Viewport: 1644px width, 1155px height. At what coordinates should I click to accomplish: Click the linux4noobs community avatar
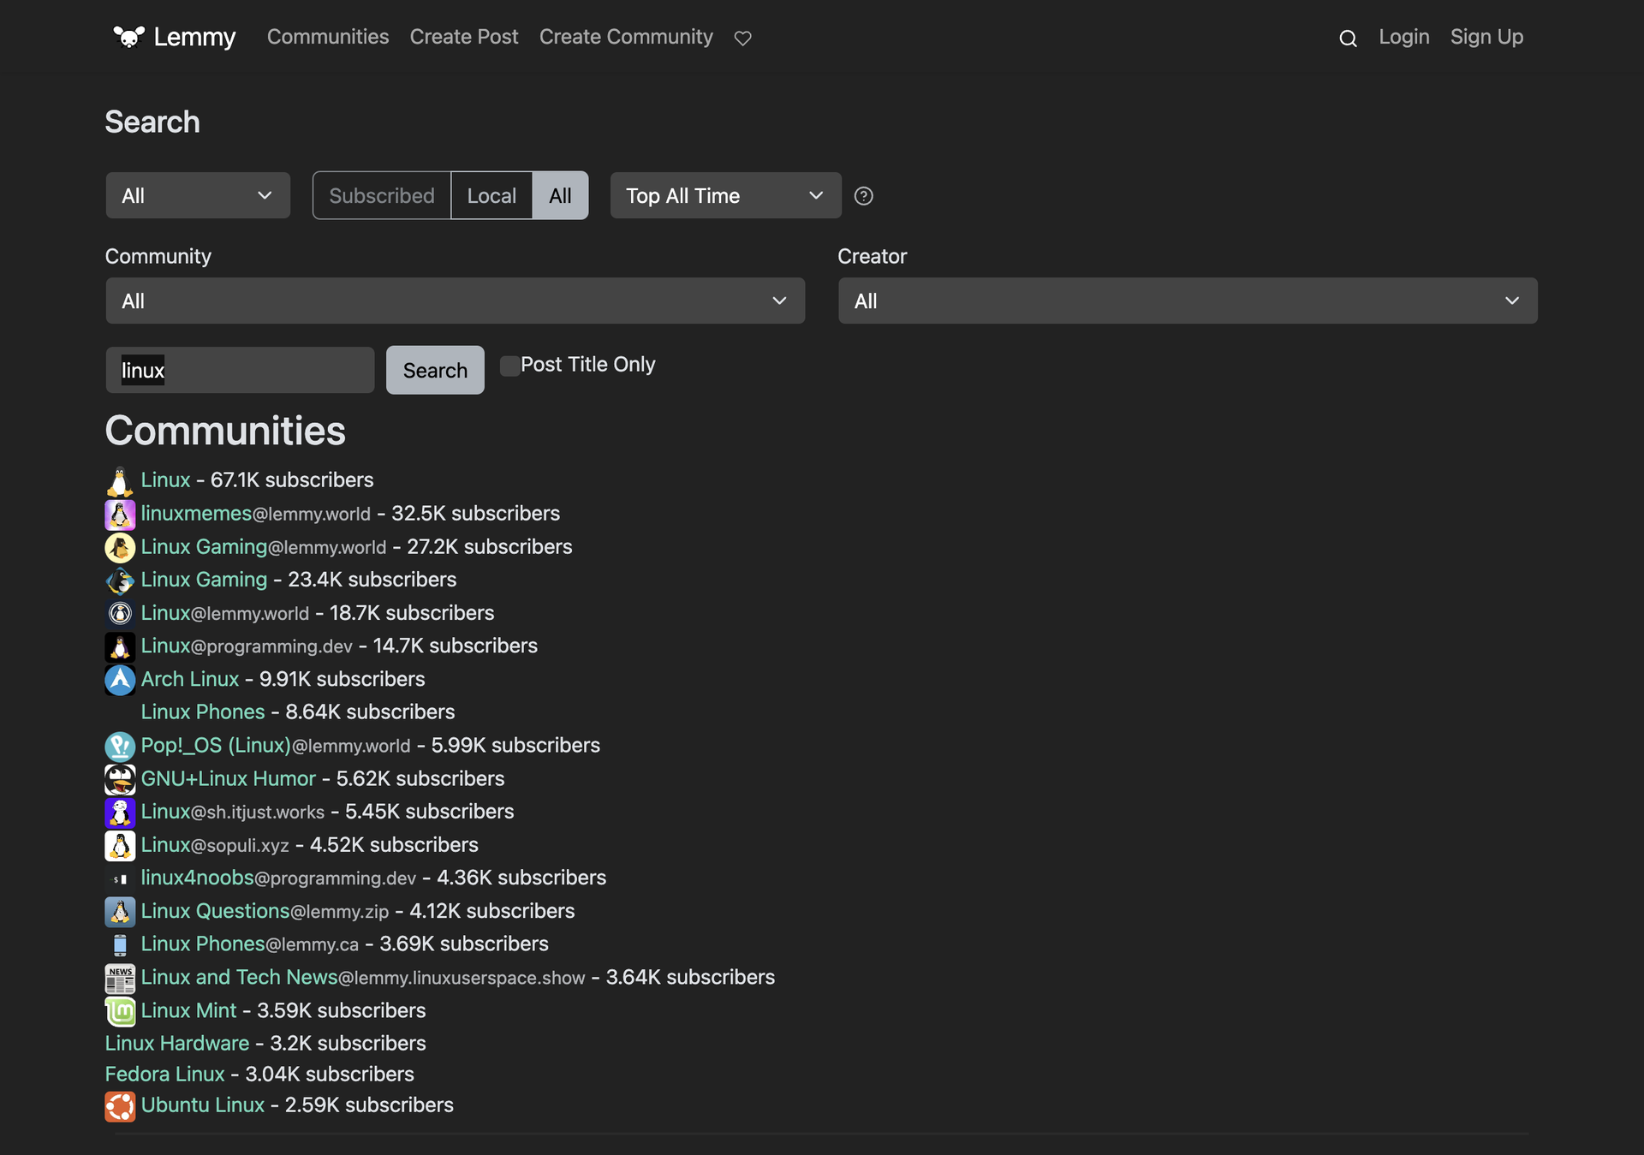(x=120, y=879)
